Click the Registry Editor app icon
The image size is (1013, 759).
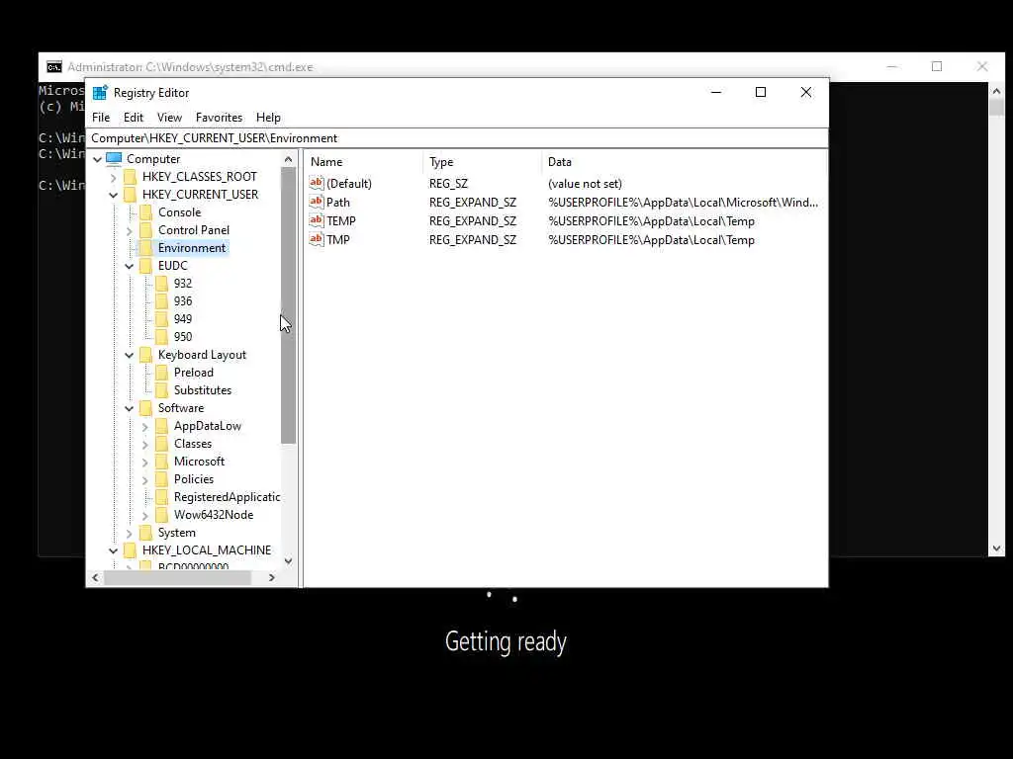[100, 92]
